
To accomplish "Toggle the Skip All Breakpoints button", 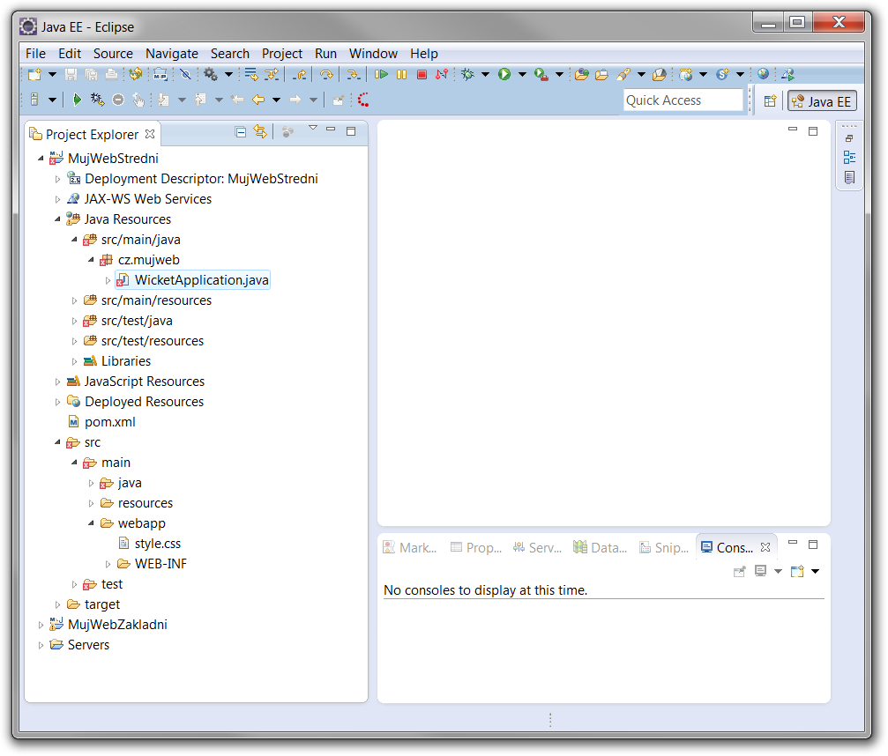I will (185, 75).
